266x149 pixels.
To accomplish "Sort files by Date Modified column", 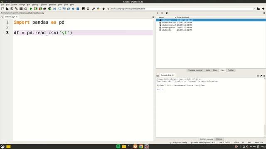I will (183, 17).
